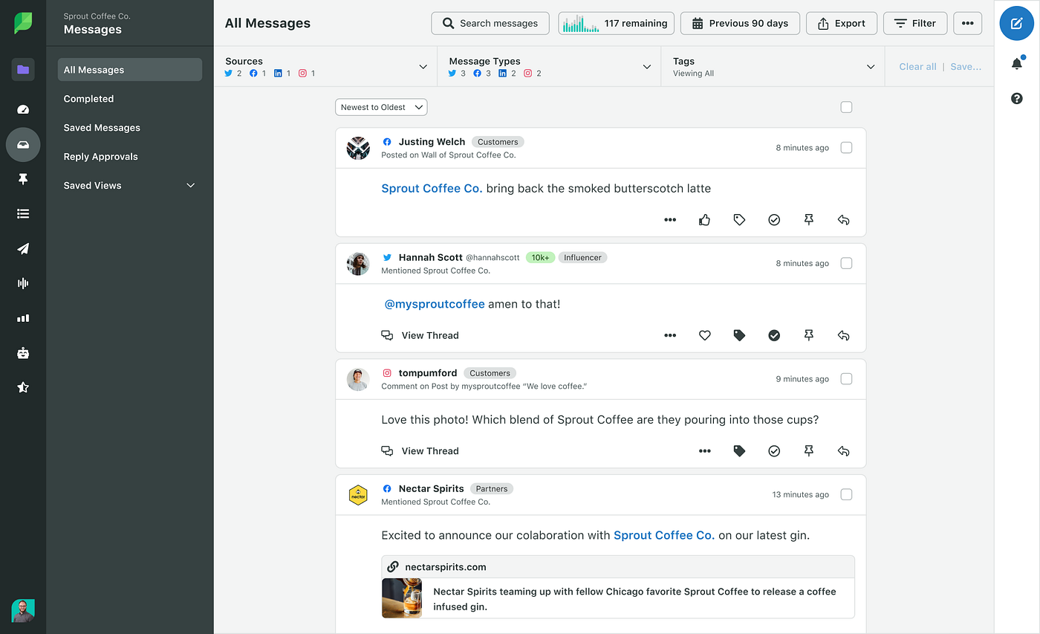Open the star reviews icon
This screenshot has height=634, width=1040.
(x=23, y=387)
